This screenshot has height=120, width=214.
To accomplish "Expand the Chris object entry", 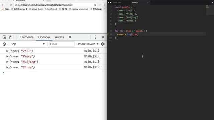I will (x=7, y=67).
